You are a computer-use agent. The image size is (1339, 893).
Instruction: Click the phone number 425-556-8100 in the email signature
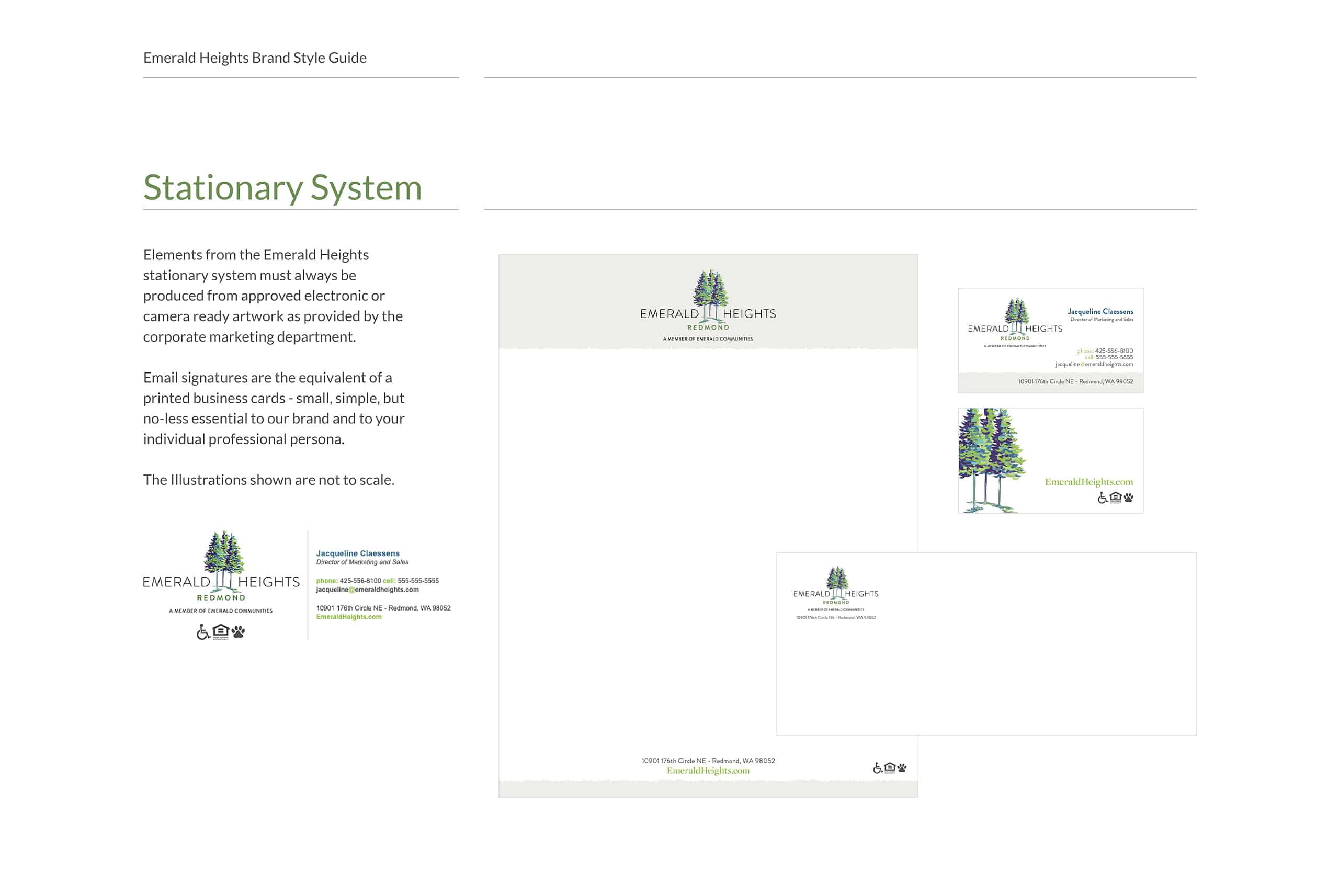pos(360,581)
